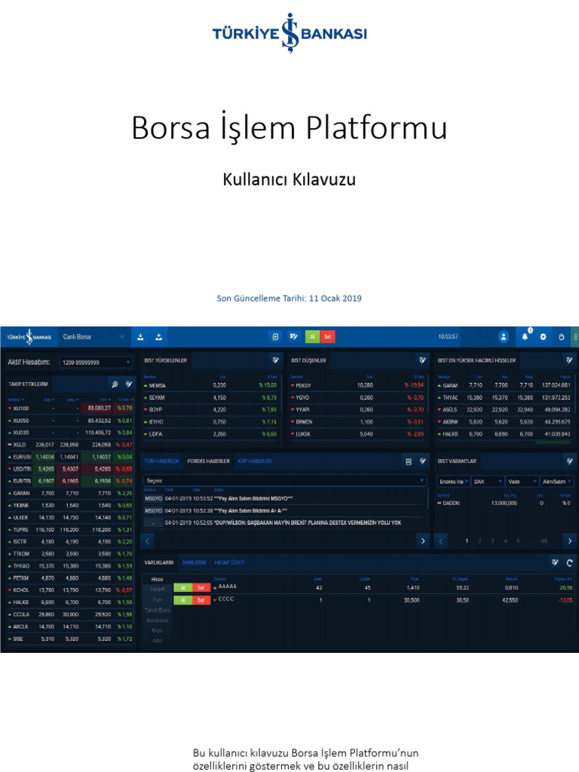Switch to Tüm Haberler tab

(161, 461)
